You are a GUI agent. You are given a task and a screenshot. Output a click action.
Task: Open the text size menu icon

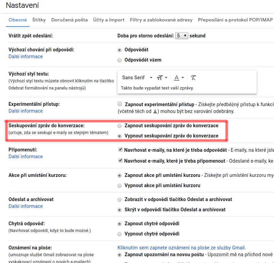tap(162, 78)
